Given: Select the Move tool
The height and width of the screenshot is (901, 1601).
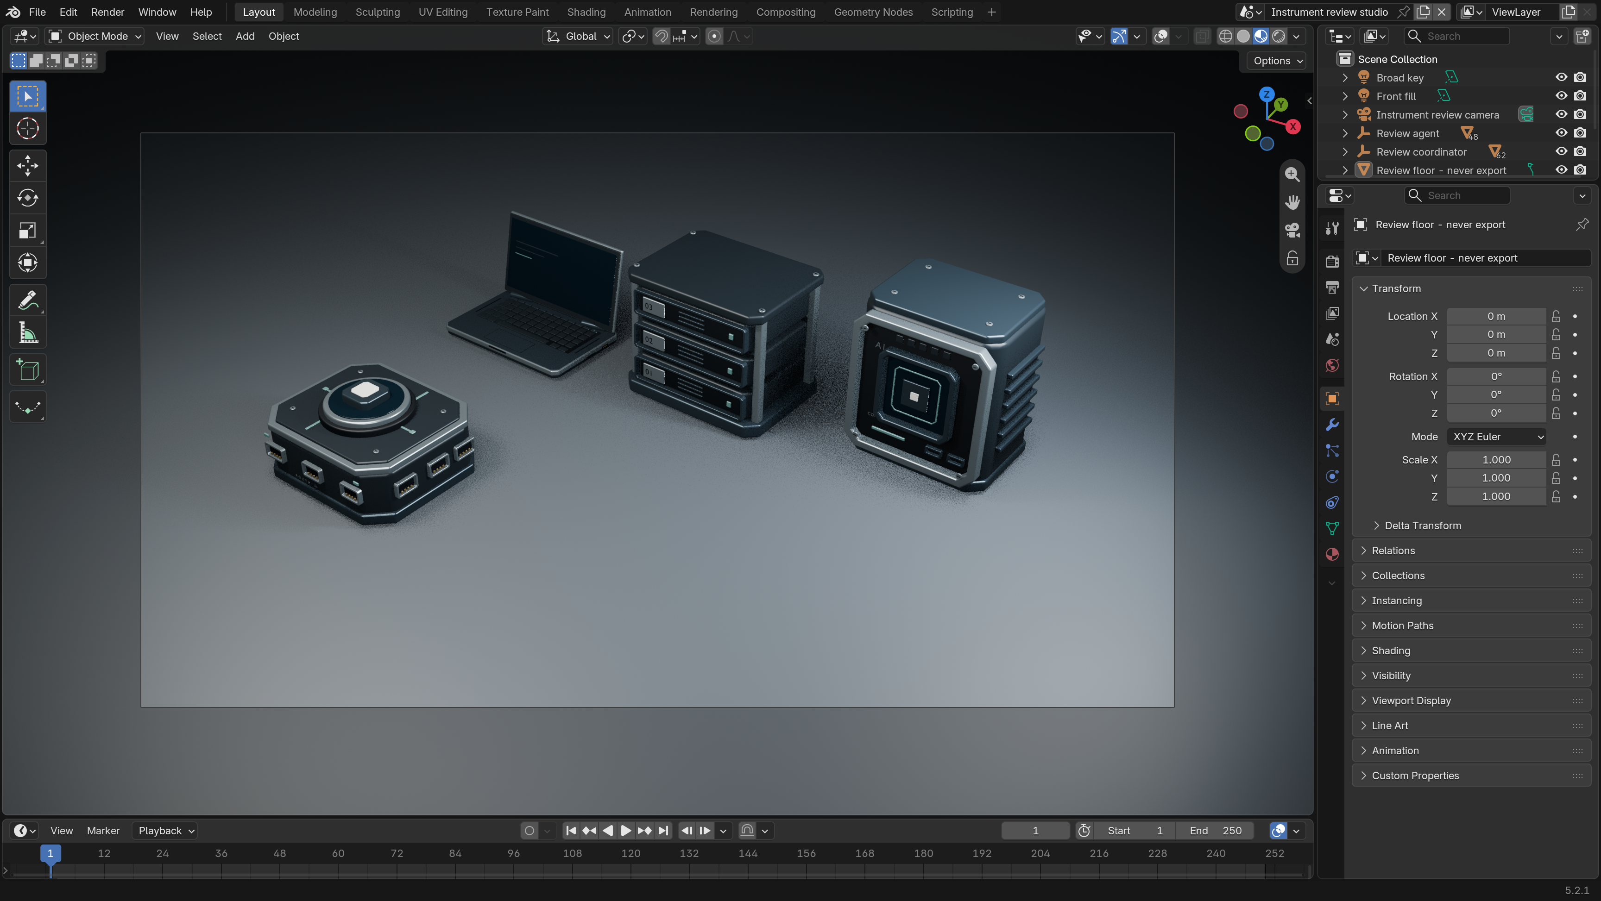Looking at the screenshot, I should [28, 166].
